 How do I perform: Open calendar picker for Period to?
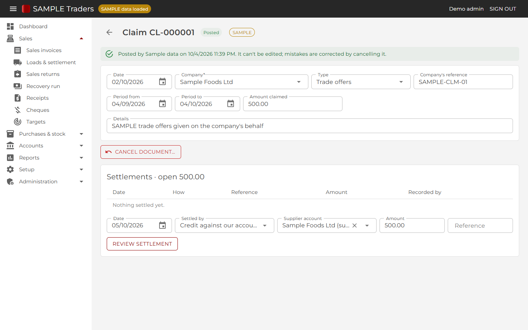pos(231,104)
